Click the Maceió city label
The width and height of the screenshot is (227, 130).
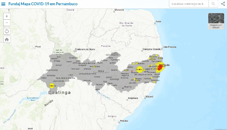(x=149, y=96)
